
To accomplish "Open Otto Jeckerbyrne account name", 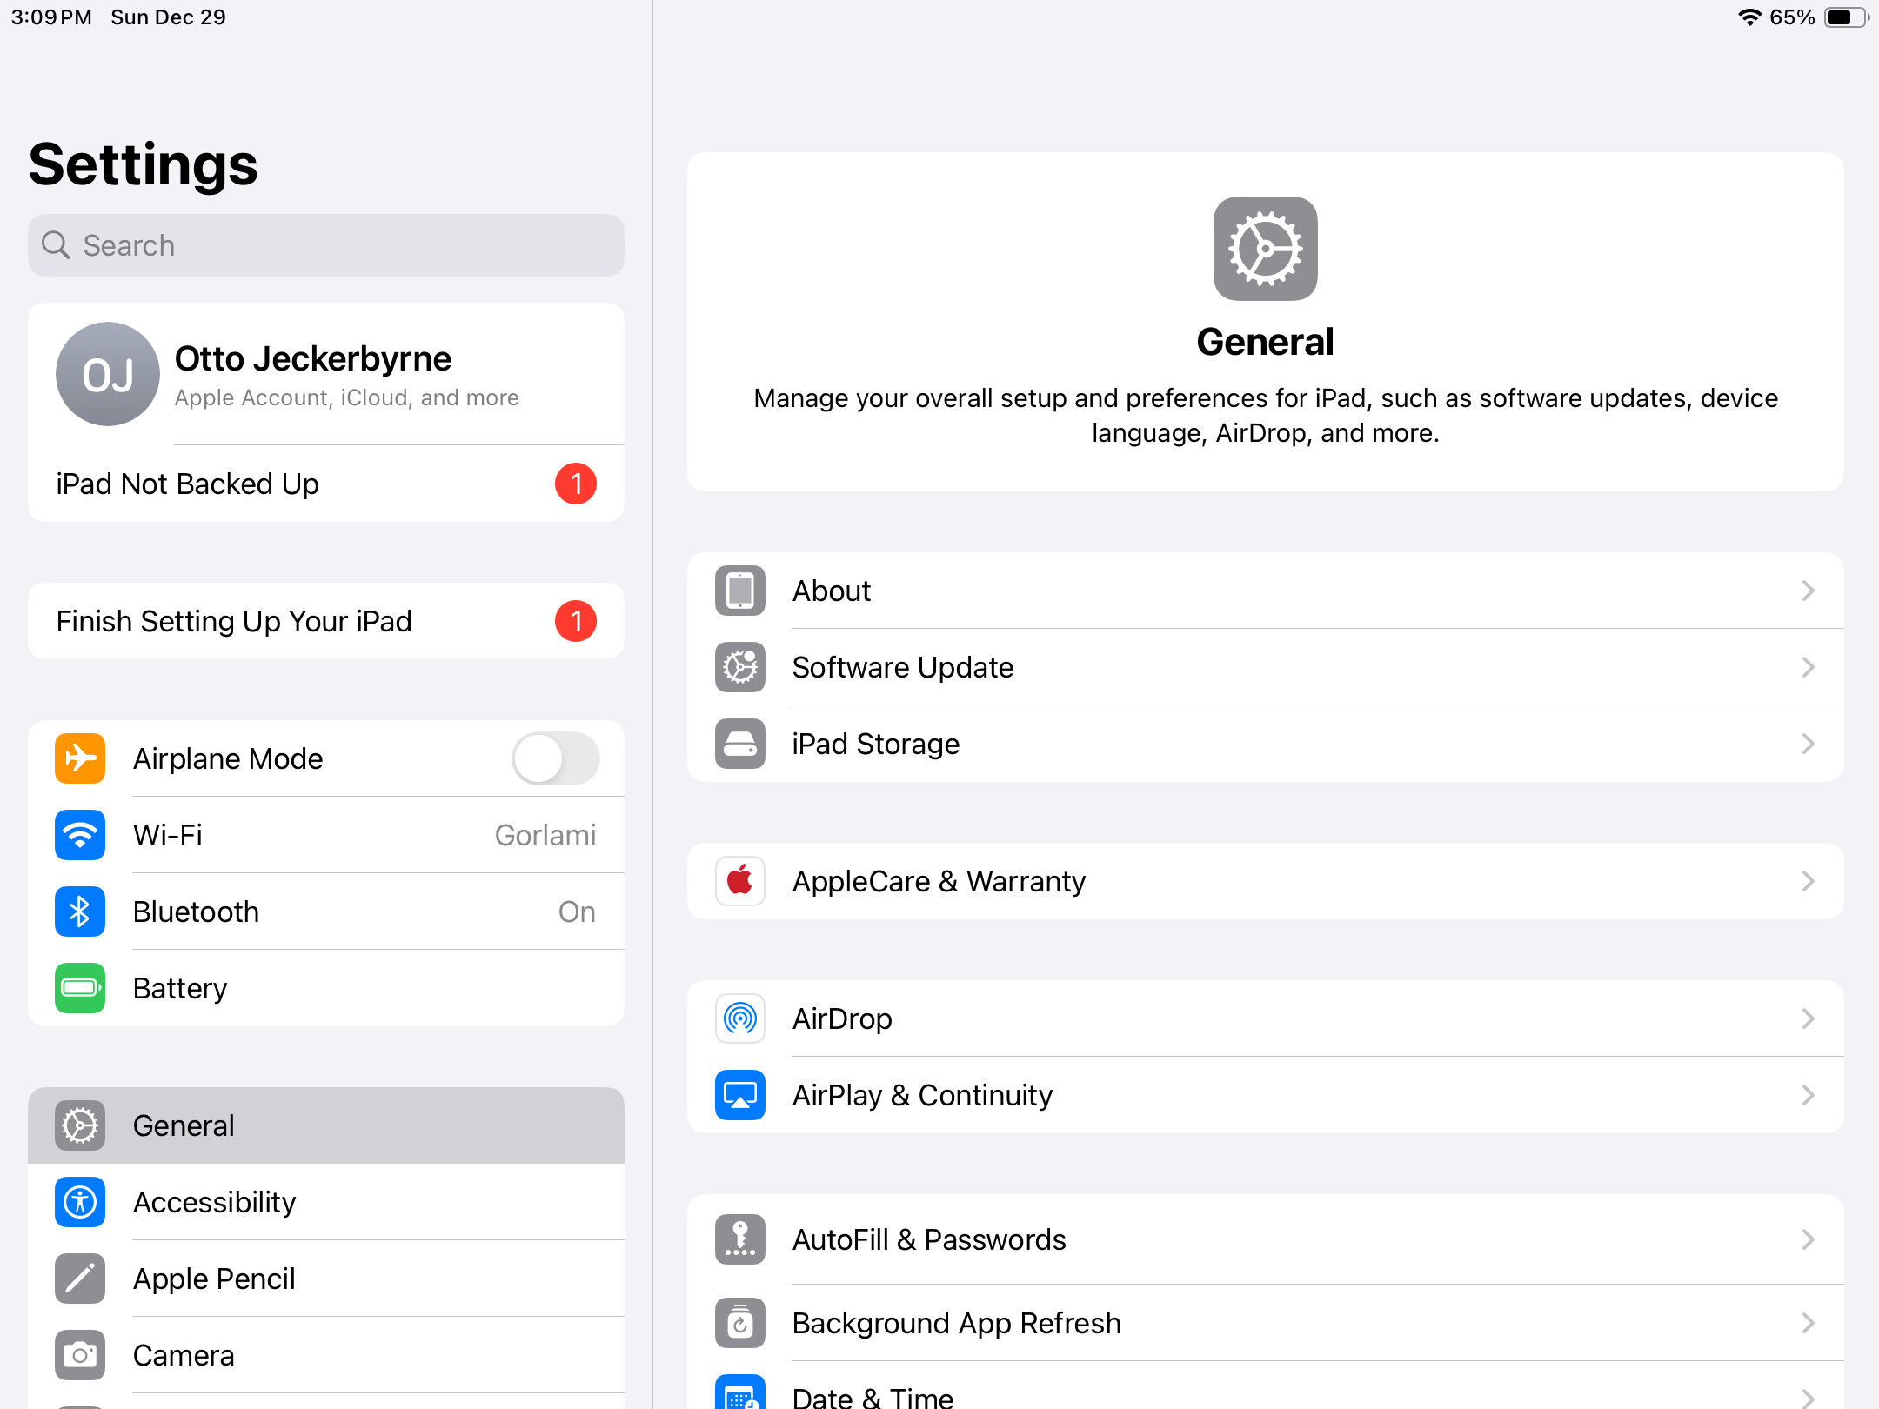I will coord(313,359).
